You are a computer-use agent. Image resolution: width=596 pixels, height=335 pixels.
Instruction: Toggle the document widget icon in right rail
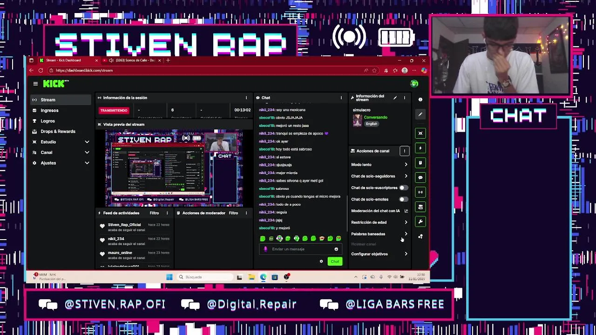(420, 163)
